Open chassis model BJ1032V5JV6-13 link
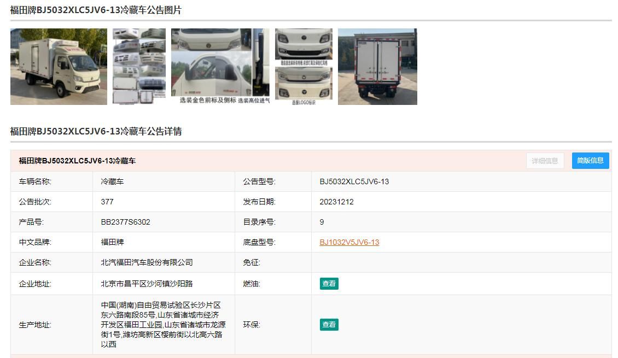Image resolution: width=618 pixels, height=358 pixels. [x=349, y=242]
